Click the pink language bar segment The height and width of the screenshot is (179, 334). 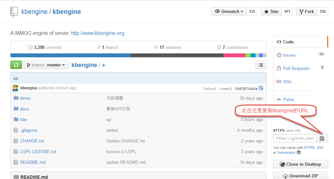[x=234, y=55]
